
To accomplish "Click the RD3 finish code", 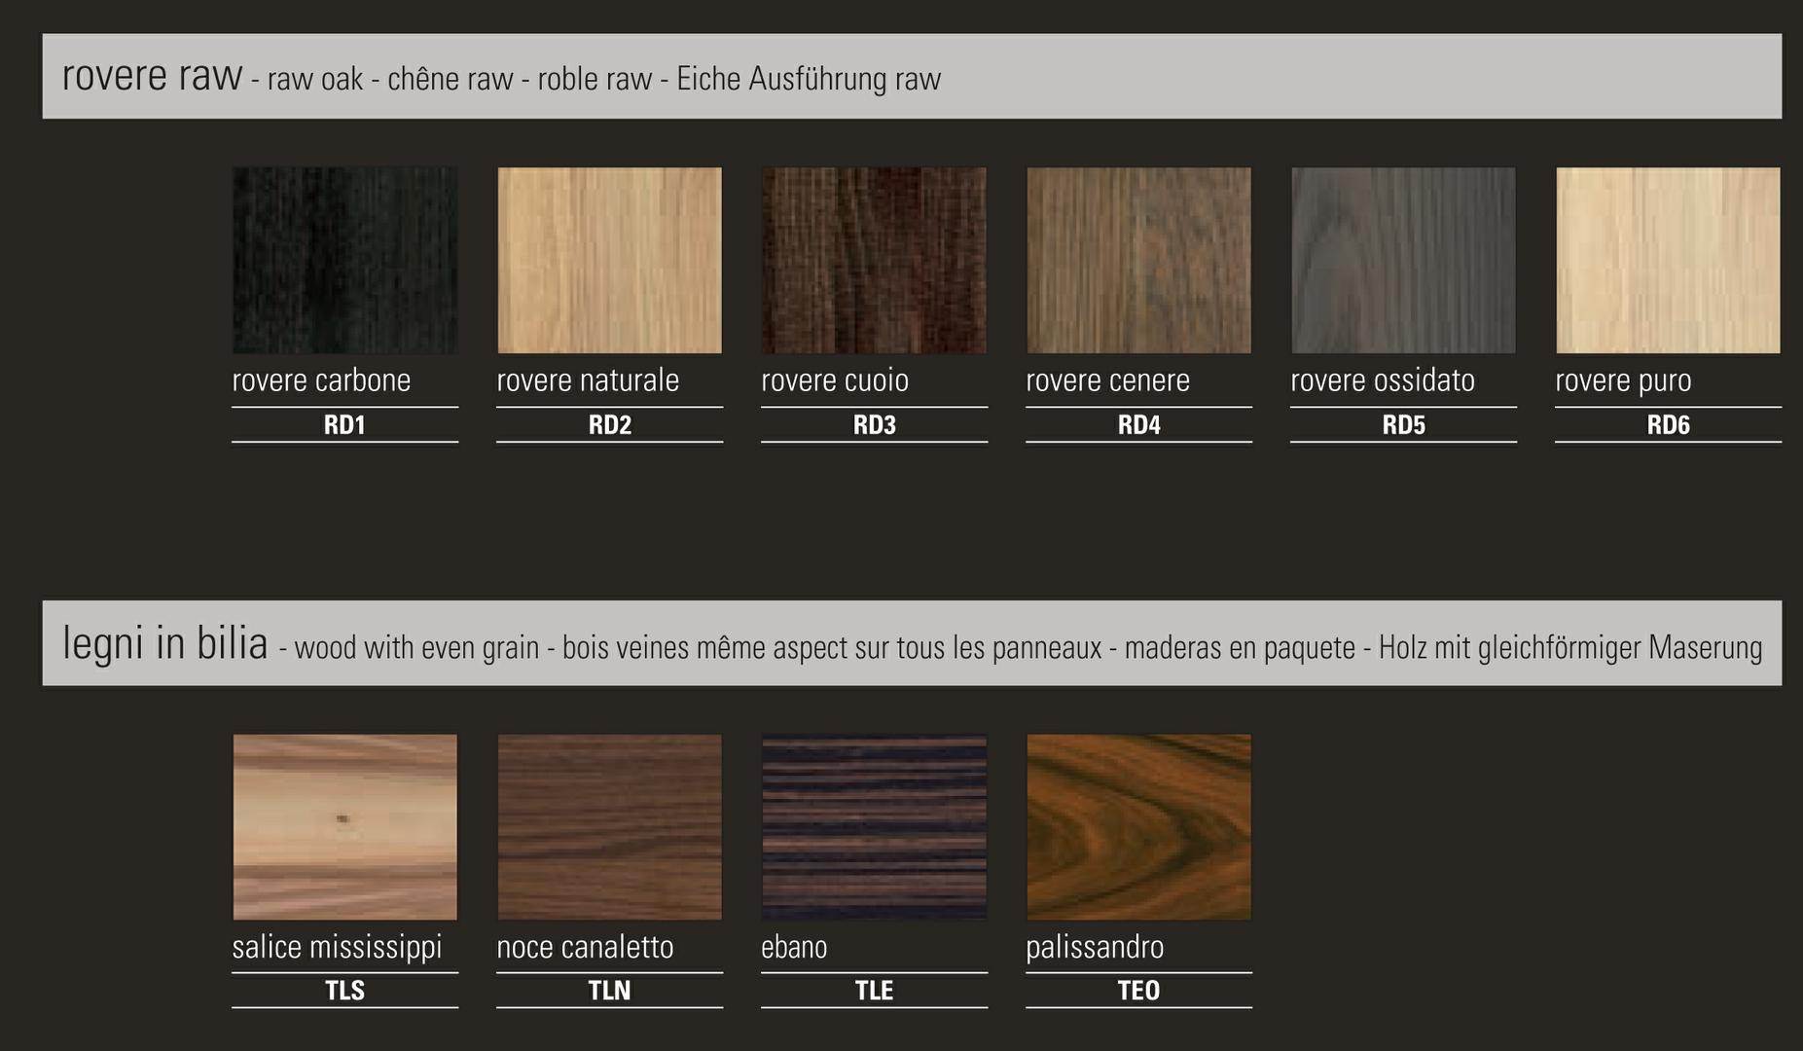I will [x=874, y=424].
